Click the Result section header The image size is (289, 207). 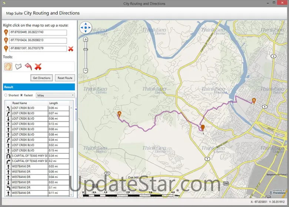[39, 87]
